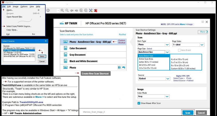This screenshot has width=217, height=116.
Task: Click the zoom in magnifier icon
Action: (x=62, y=10)
